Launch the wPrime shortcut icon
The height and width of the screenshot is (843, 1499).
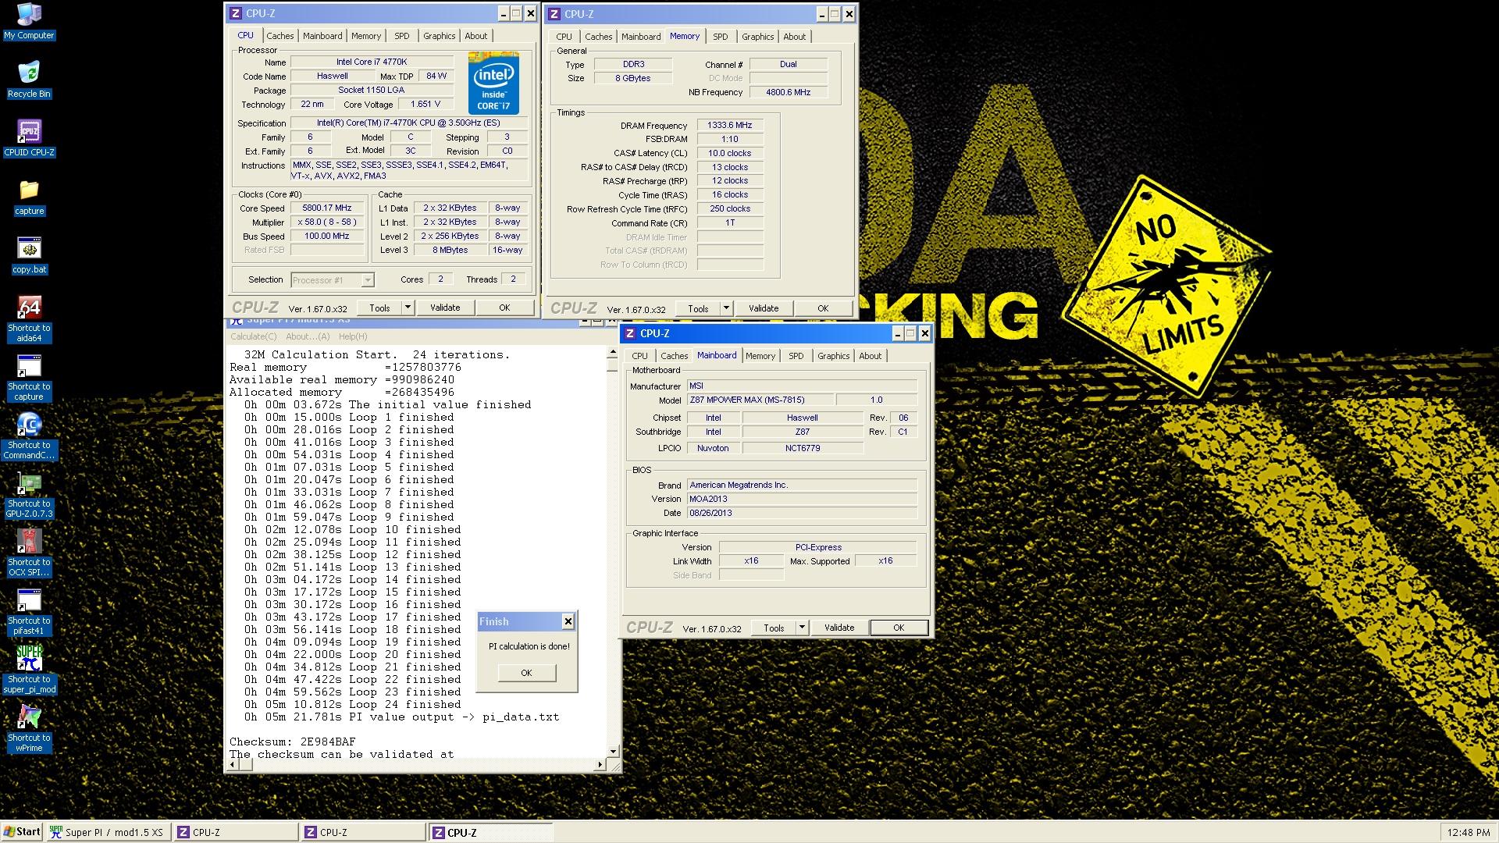tap(29, 729)
